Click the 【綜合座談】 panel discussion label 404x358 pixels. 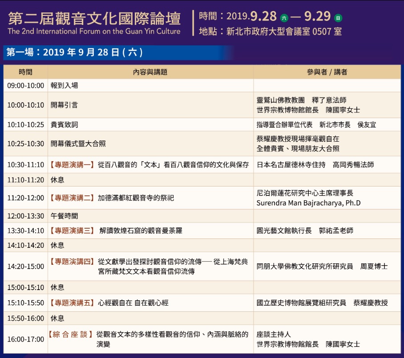70,334
